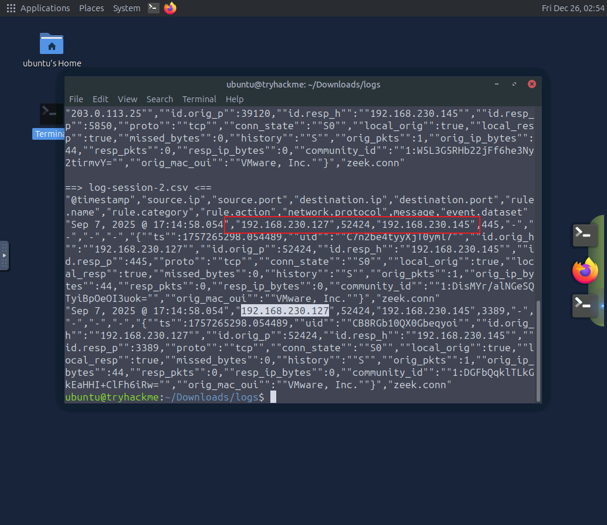
Task: Maximize the terminal window
Action: click(514, 84)
